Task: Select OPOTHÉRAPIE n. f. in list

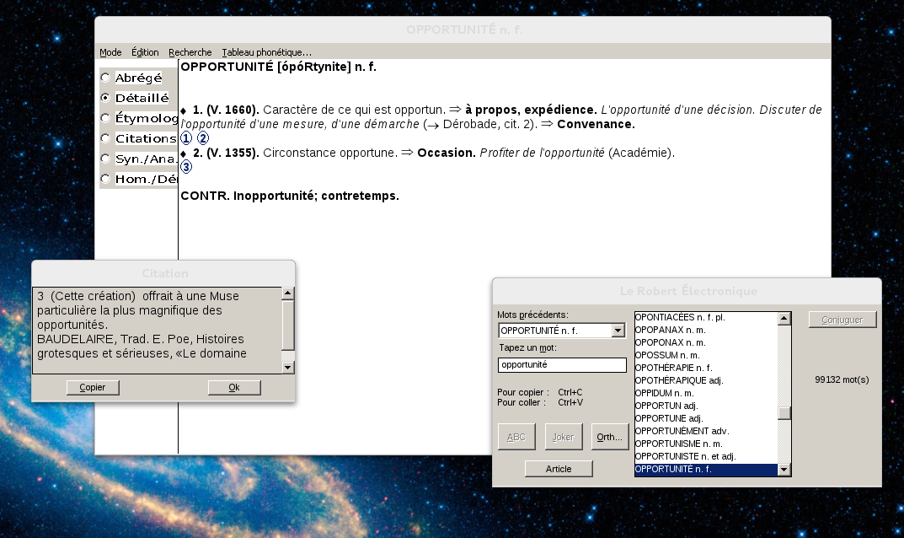Action: pos(706,369)
